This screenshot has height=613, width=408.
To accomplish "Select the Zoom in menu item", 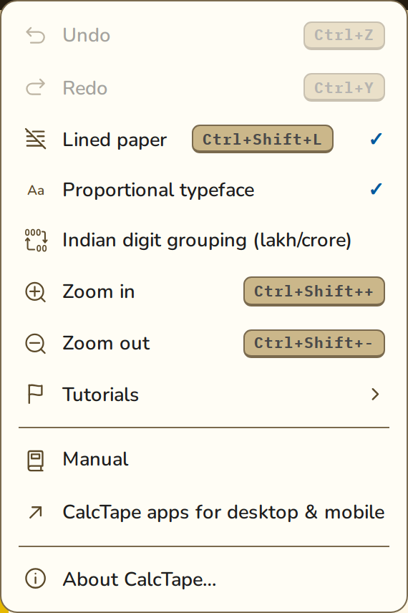I will (204, 291).
